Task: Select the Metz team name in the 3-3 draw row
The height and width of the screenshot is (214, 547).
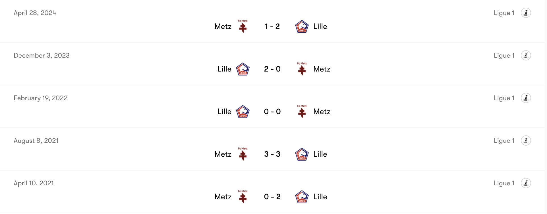Action: tap(223, 154)
